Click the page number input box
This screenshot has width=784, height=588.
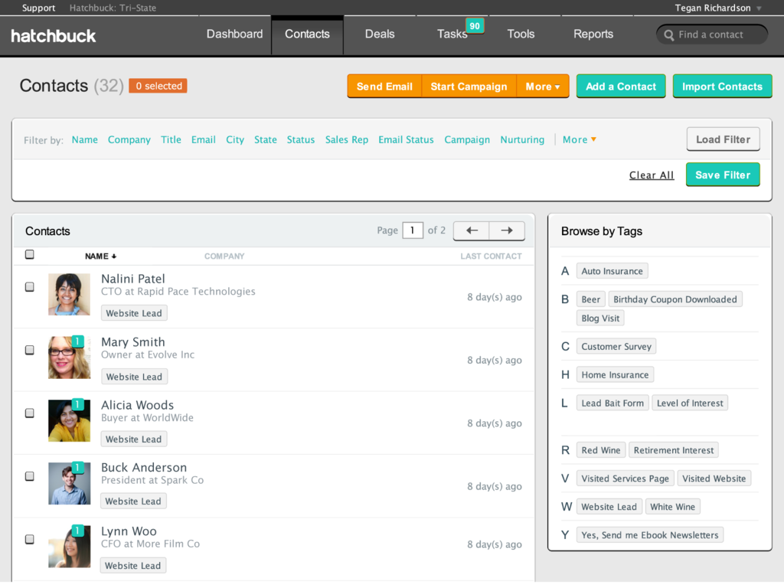point(413,230)
